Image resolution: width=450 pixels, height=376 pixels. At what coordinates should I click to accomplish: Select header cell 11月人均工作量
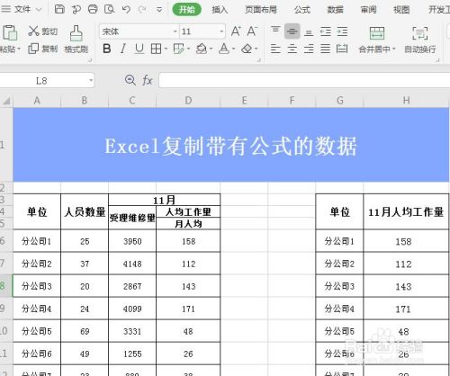point(406,211)
